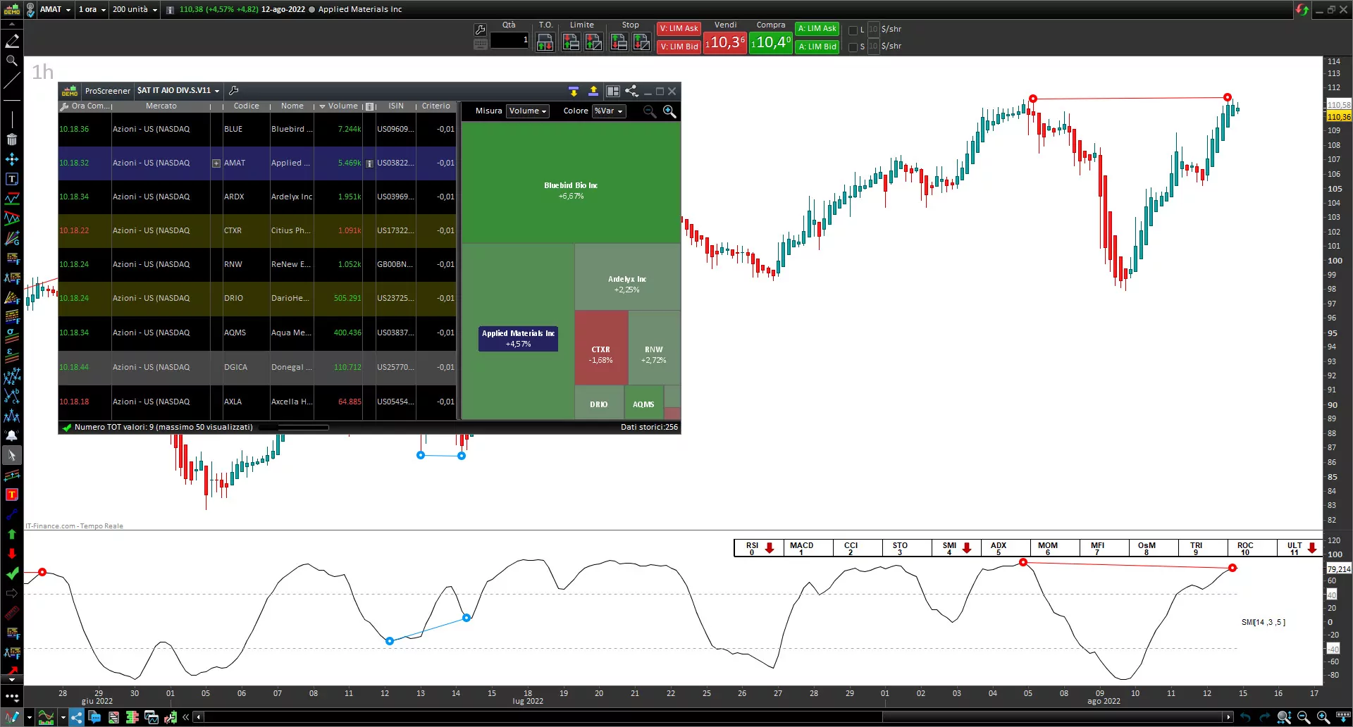Click ProScreener blue download arrow icon

574,91
